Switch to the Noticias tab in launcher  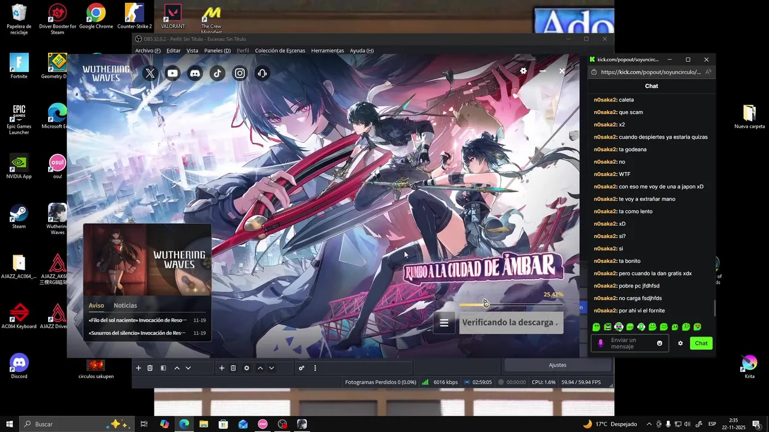point(126,305)
